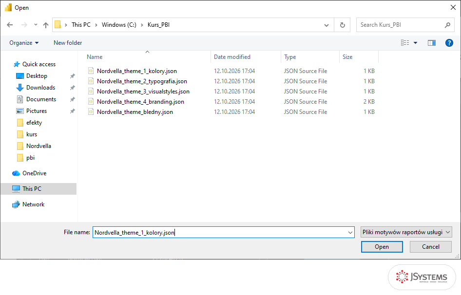Screen dimensions: 461x295
Task: Click the folder icon in address bar
Action: coord(58,25)
